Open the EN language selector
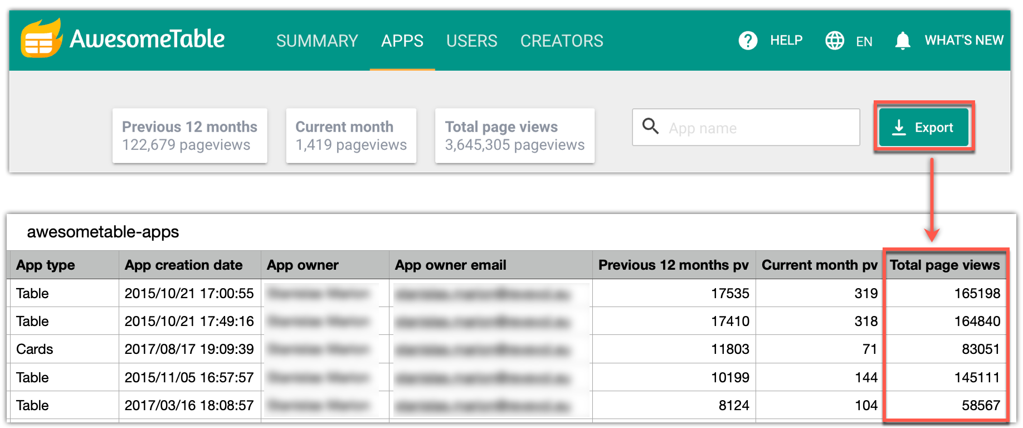1023x428 pixels. pyautogui.click(x=864, y=41)
